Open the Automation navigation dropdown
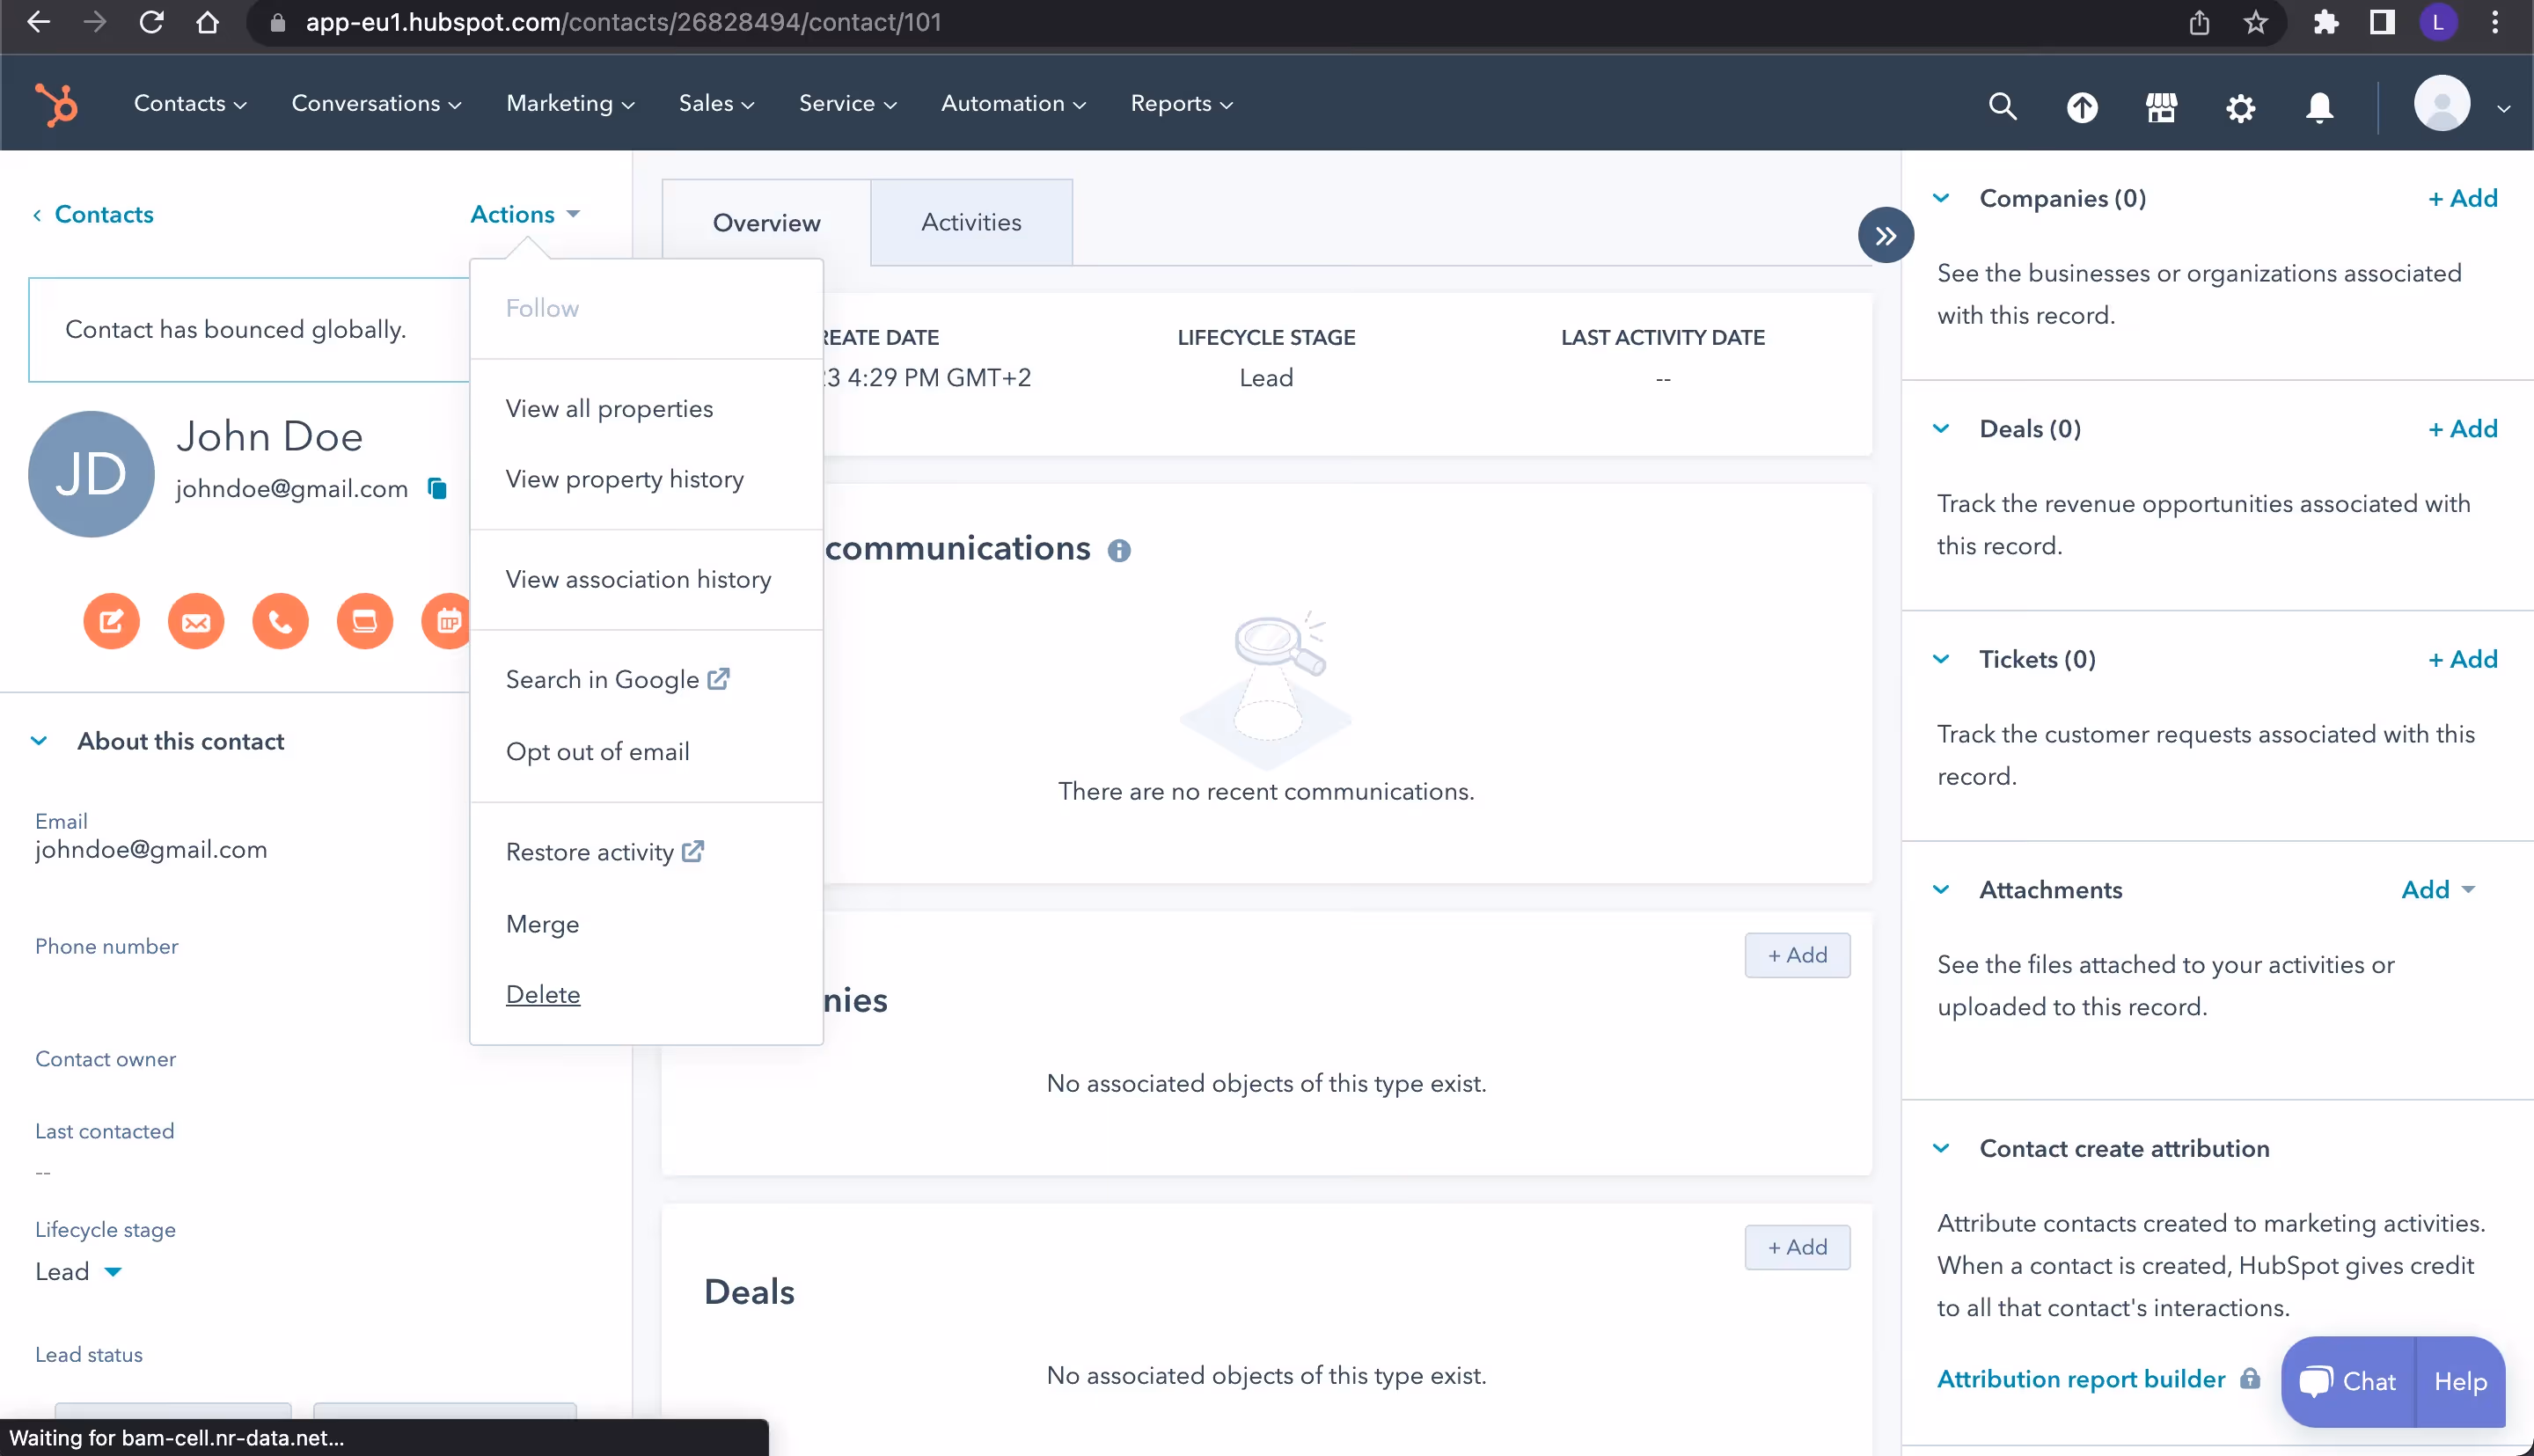The image size is (2534, 1456). click(x=1013, y=103)
